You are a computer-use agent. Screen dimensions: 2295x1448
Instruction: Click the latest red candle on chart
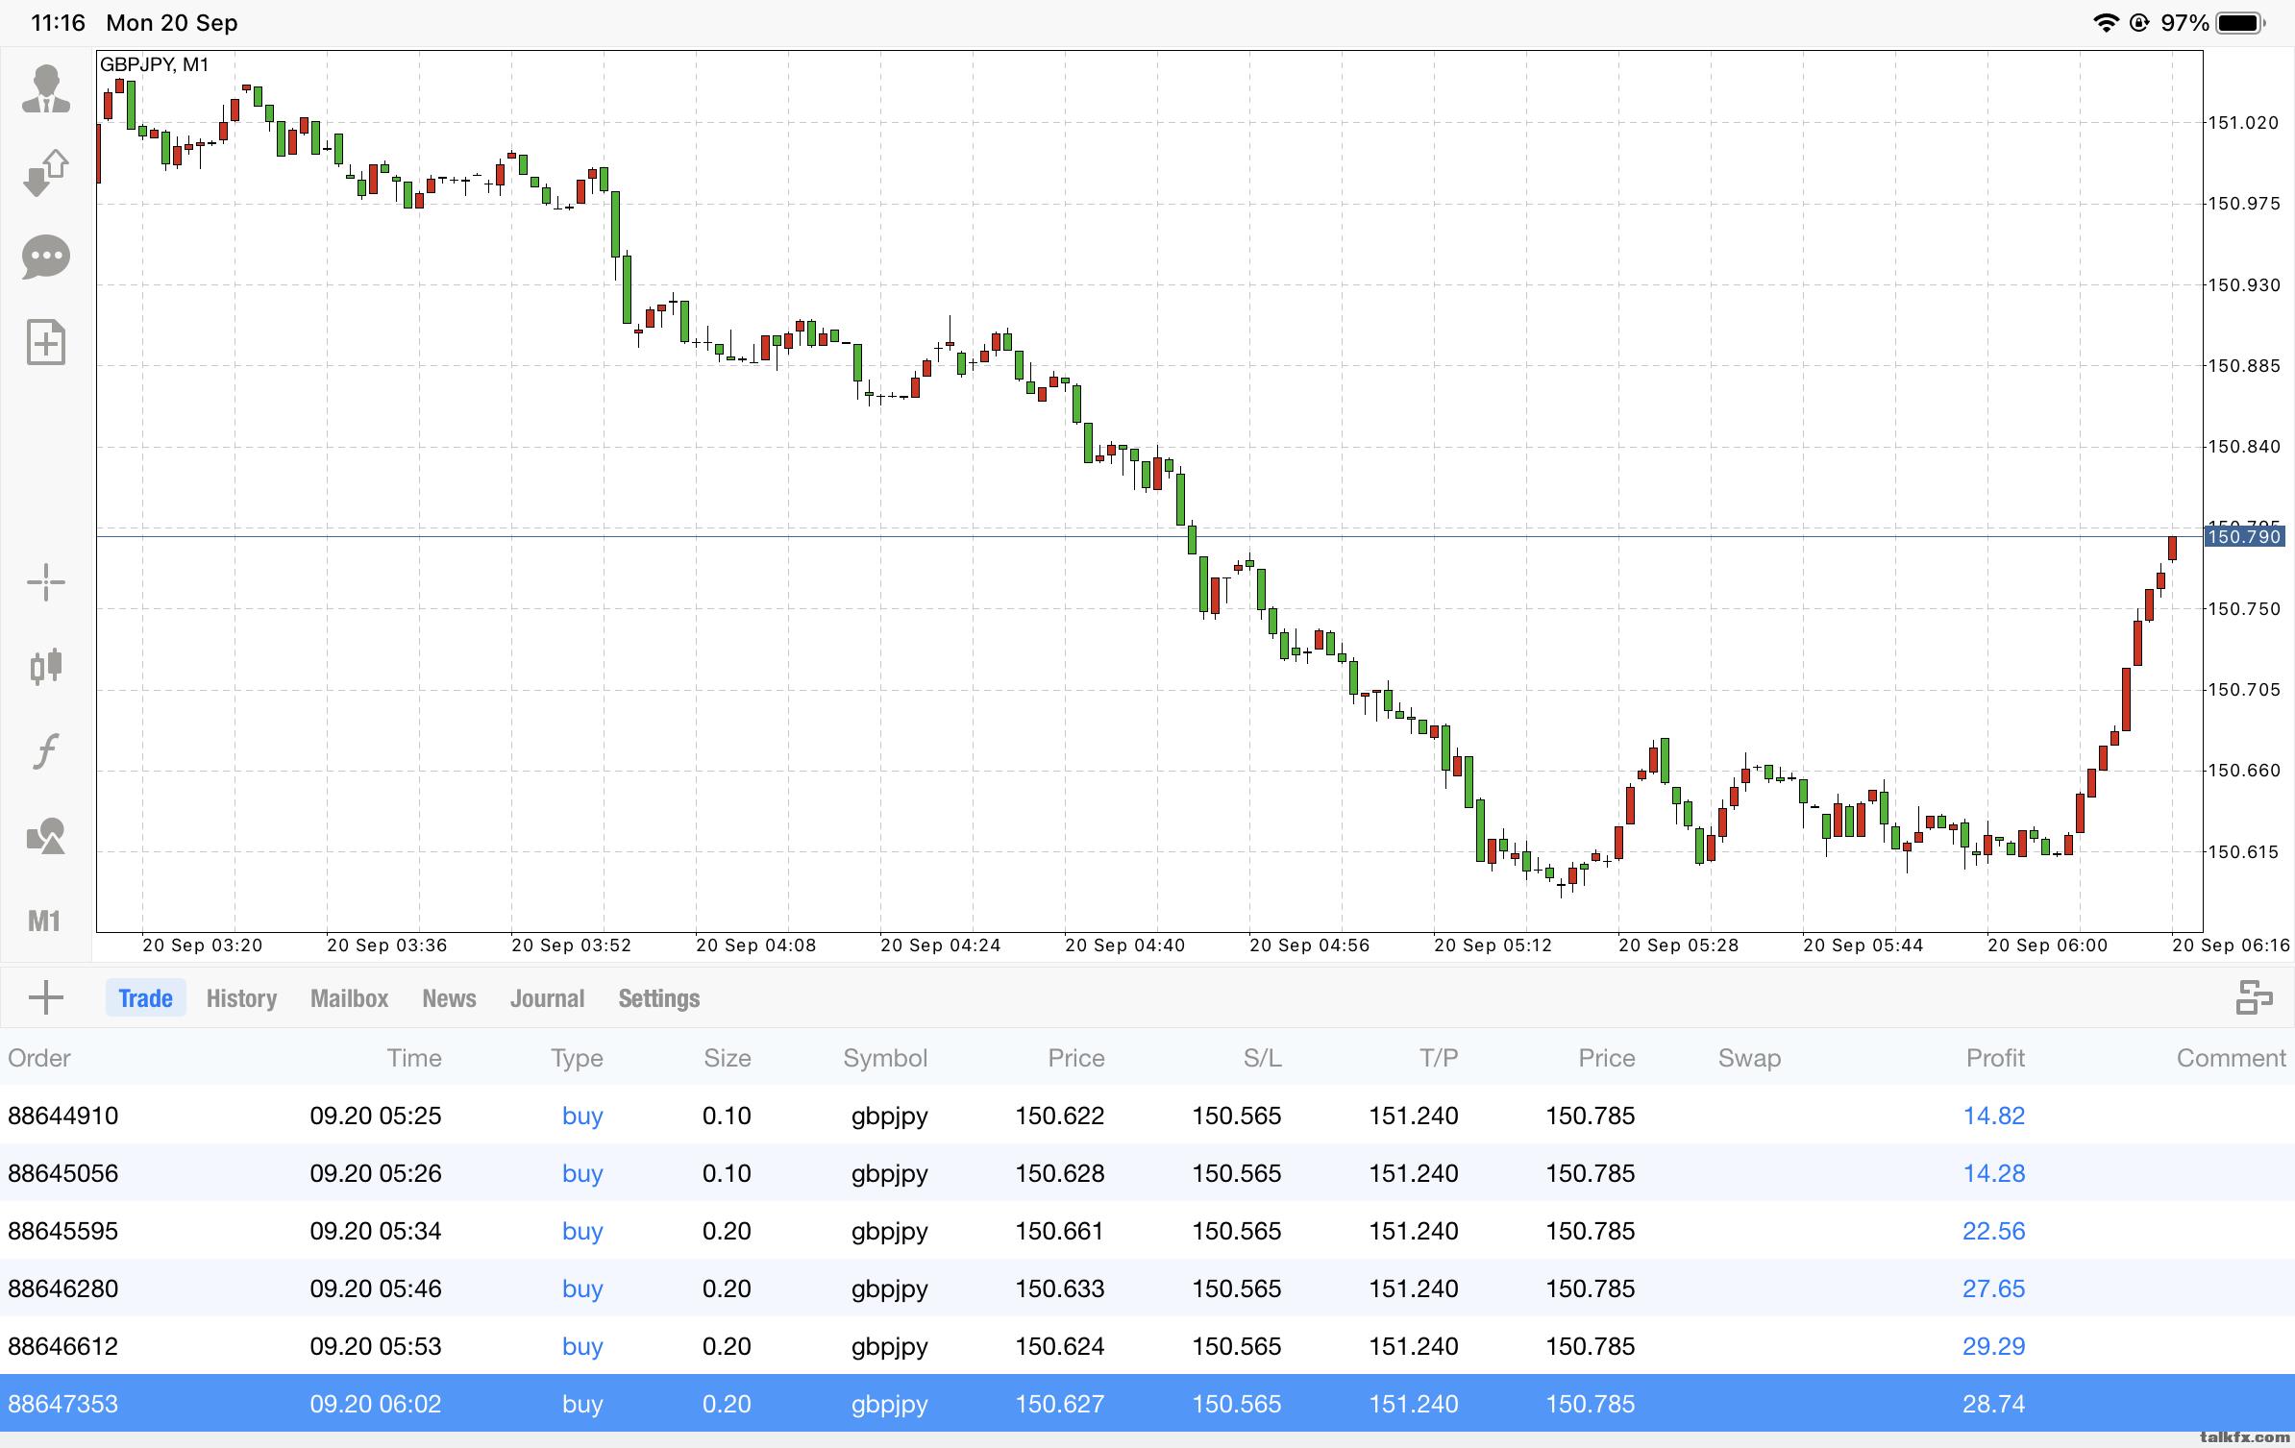click(2172, 549)
